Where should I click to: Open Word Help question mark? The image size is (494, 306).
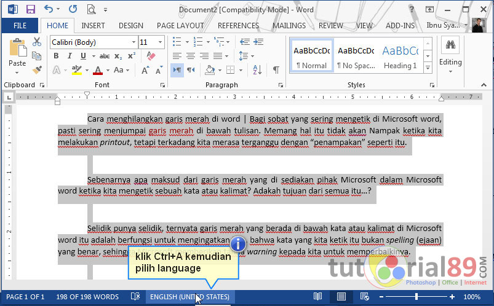click(x=412, y=9)
